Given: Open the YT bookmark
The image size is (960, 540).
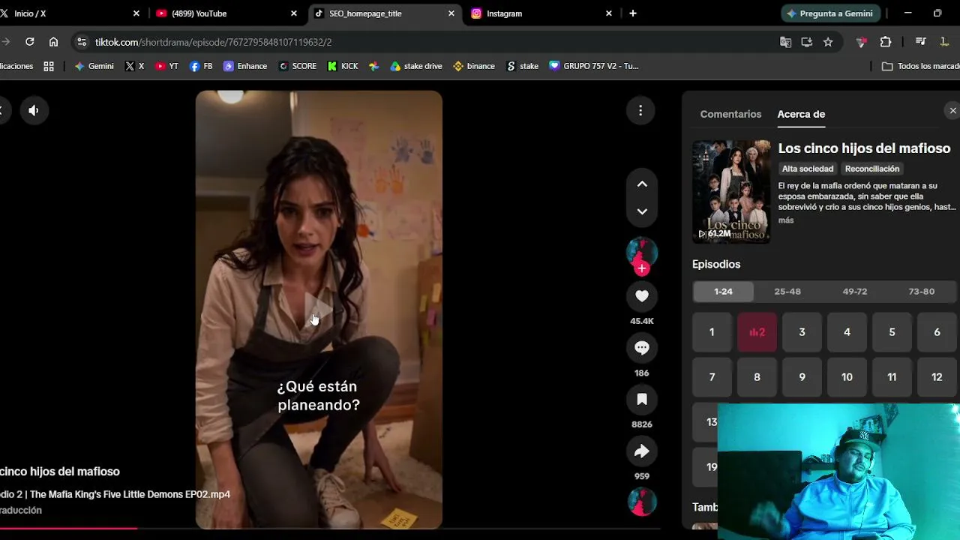Looking at the screenshot, I should (x=166, y=66).
